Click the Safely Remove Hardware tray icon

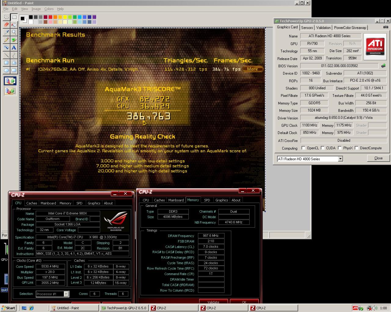361,308
